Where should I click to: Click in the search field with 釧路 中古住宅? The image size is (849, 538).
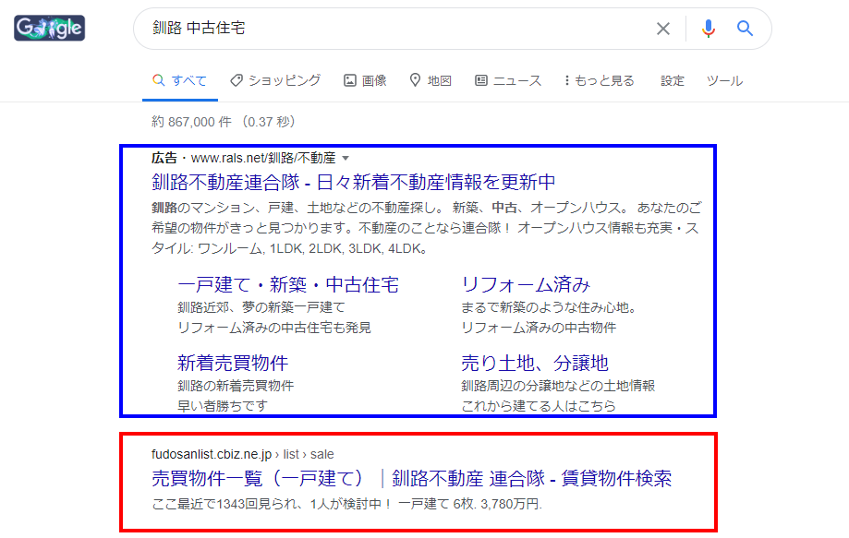pyautogui.click(x=397, y=29)
